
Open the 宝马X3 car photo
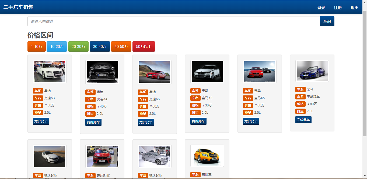pyautogui.click(x=207, y=71)
